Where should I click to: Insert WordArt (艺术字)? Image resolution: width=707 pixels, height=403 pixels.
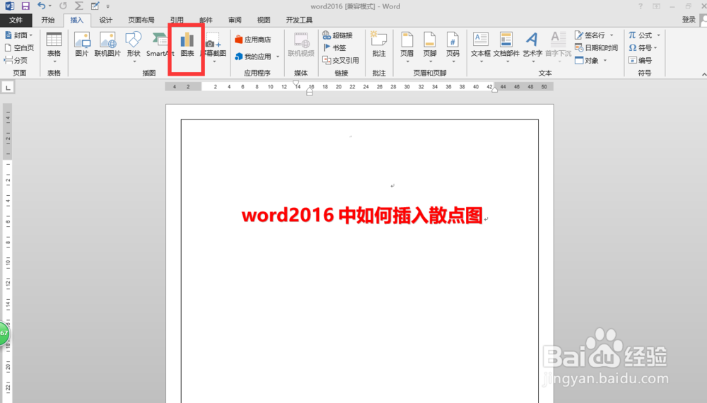[532, 47]
